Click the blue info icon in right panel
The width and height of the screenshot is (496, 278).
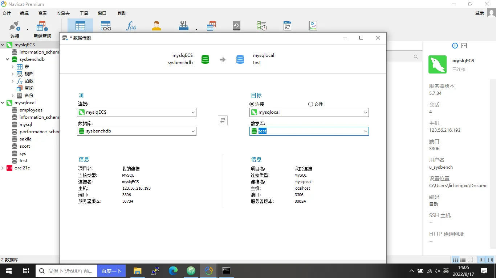(455, 46)
